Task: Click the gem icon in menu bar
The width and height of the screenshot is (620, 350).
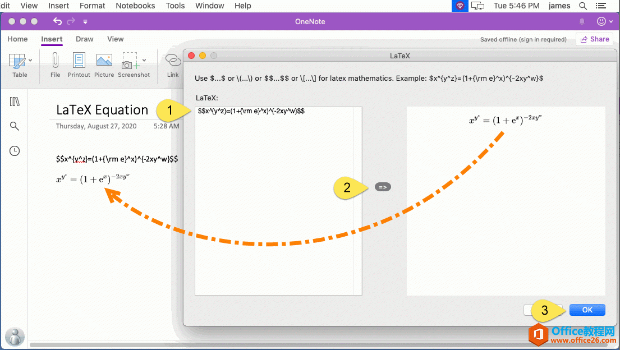Action: 460,6
